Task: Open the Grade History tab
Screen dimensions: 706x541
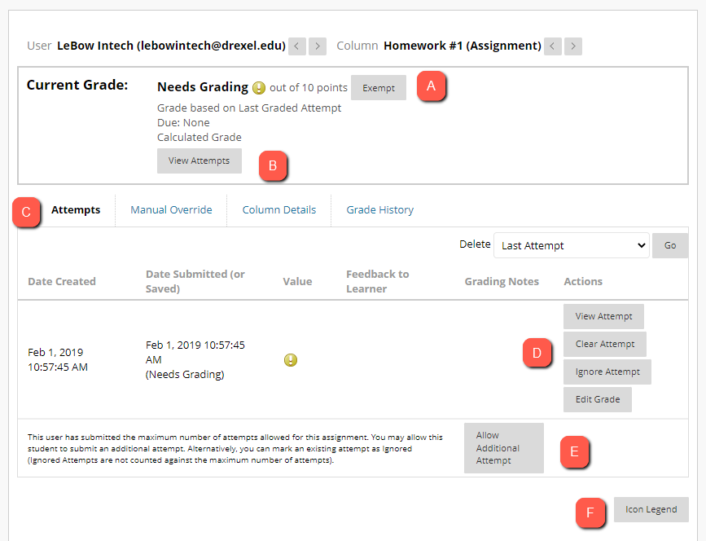Action: pos(379,210)
